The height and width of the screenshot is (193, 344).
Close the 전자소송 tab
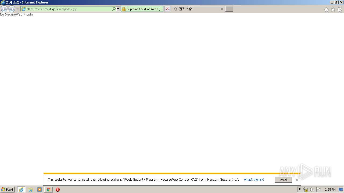(222, 9)
